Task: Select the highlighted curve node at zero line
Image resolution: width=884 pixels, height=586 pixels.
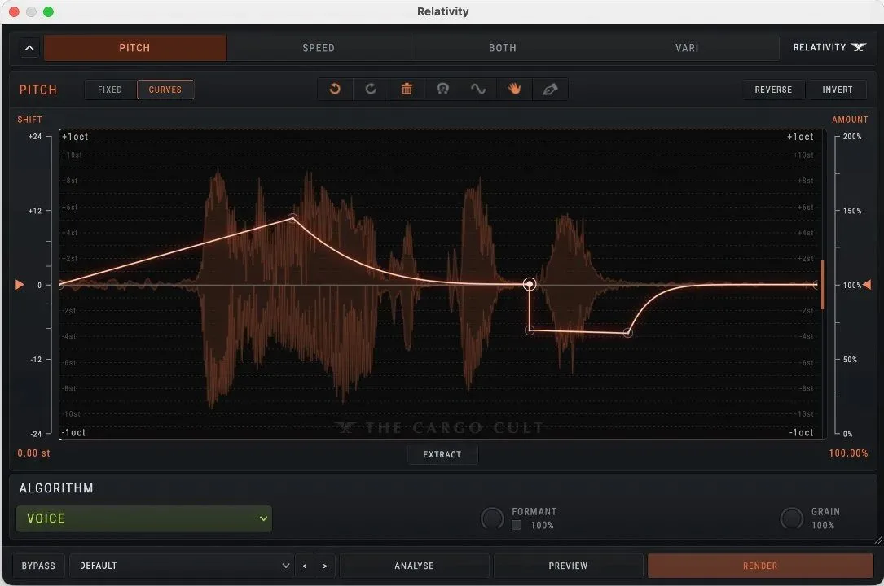Action: pyautogui.click(x=529, y=284)
